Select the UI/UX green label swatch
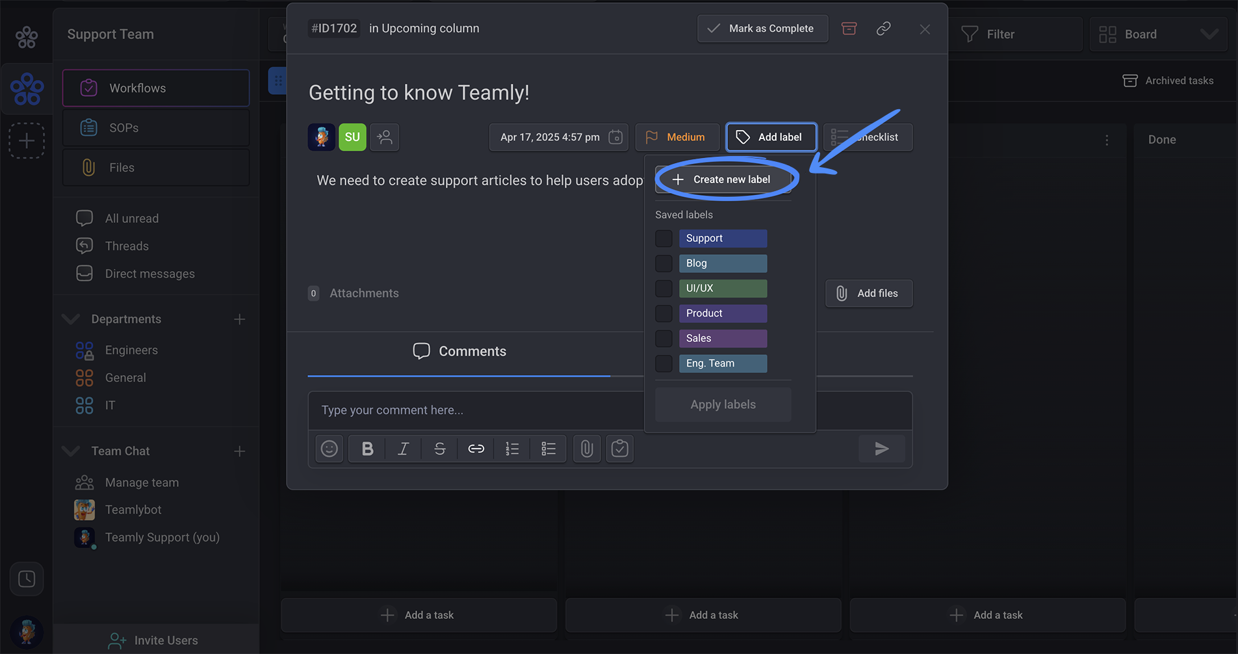This screenshot has height=654, width=1238. (723, 289)
